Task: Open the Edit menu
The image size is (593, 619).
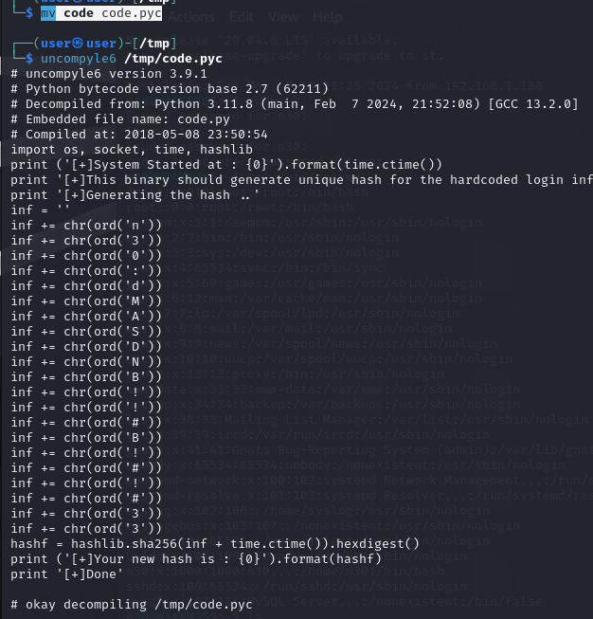Action: pos(242,16)
